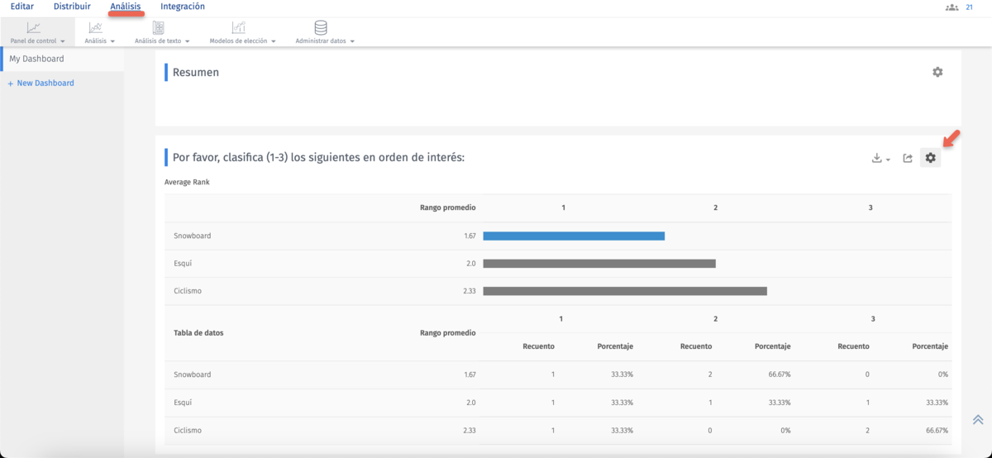Click Ciclismo in the data table
The image size is (992, 458).
[188, 431]
